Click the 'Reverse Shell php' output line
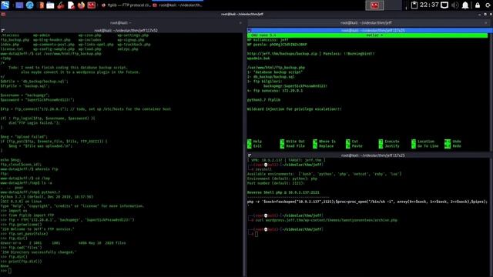The height and width of the screenshot is (277, 493). pos(283,192)
